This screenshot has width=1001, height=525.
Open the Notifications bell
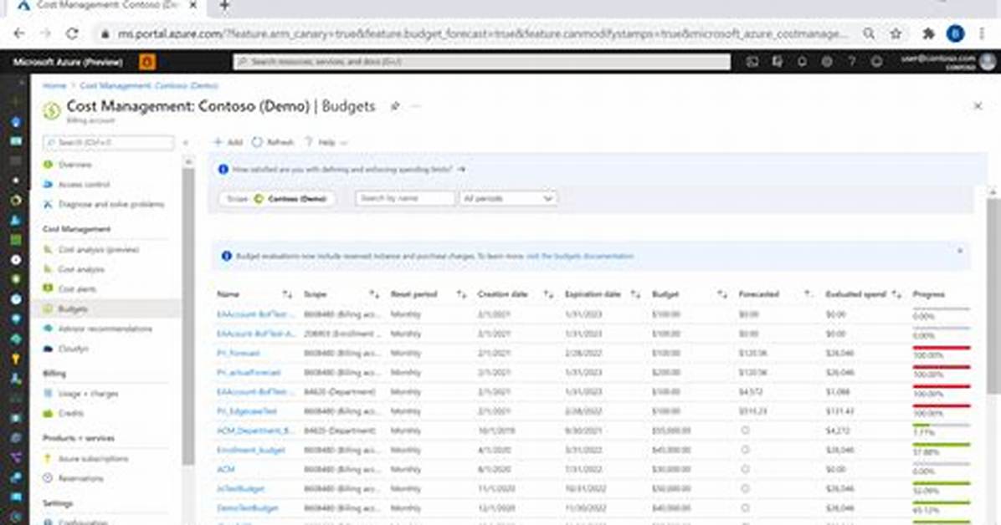802,62
